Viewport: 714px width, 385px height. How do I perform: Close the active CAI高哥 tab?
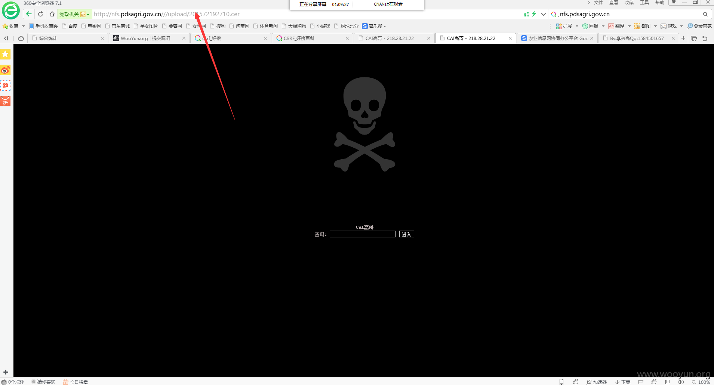[510, 38]
